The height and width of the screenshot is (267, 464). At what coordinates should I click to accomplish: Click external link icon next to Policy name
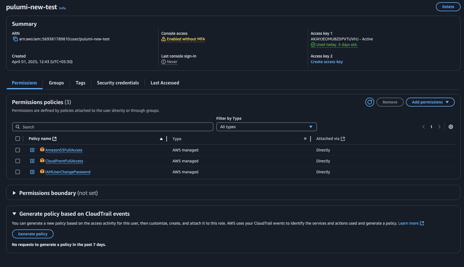pos(55,139)
